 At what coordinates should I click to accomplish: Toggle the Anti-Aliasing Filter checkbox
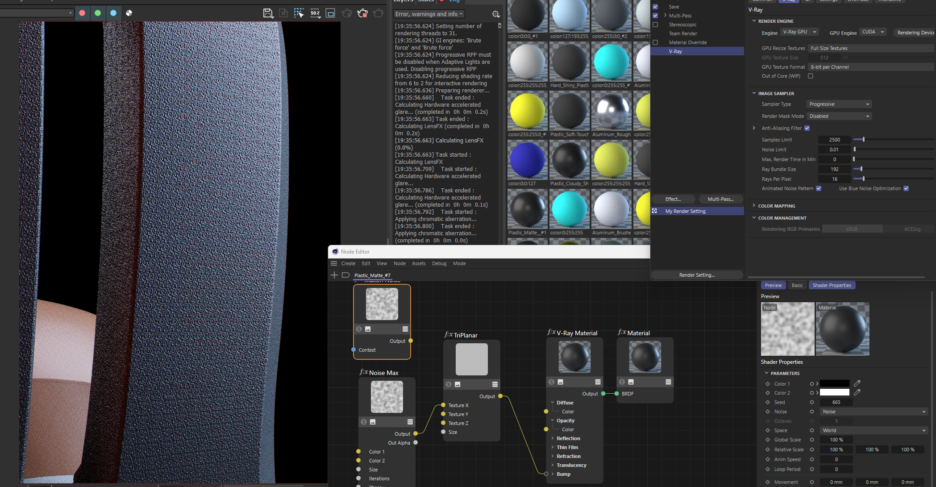(807, 128)
